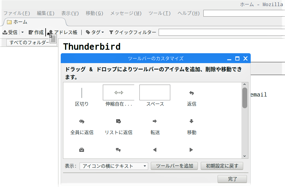
Task: Open the 表示(V) menu
Action: point(70,13)
